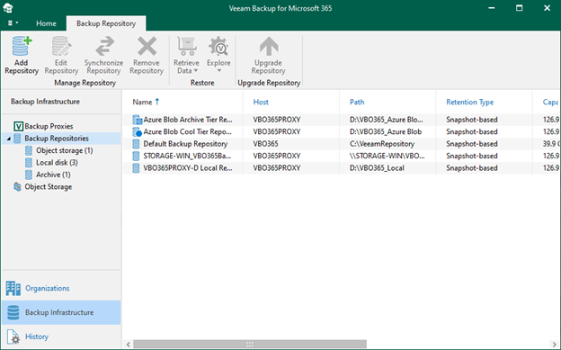The width and height of the screenshot is (561, 350).
Task: Sort the list by Host column
Action: [261, 102]
